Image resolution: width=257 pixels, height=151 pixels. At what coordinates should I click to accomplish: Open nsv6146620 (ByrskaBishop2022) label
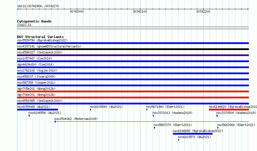[x=233, y=107]
